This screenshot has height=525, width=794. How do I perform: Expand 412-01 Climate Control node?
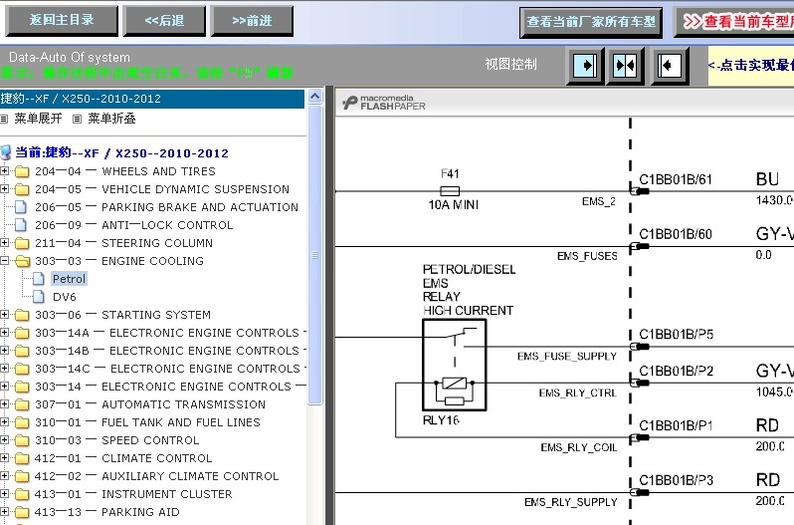pos(5,458)
